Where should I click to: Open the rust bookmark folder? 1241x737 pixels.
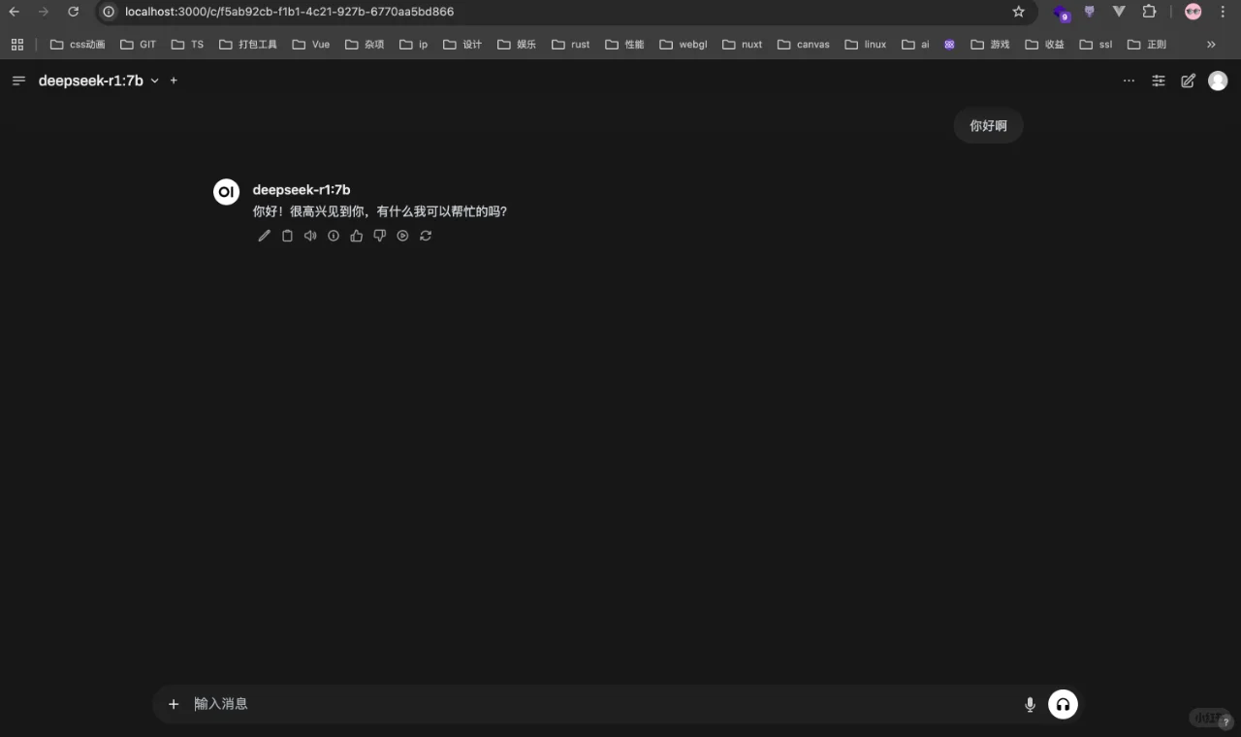point(571,45)
